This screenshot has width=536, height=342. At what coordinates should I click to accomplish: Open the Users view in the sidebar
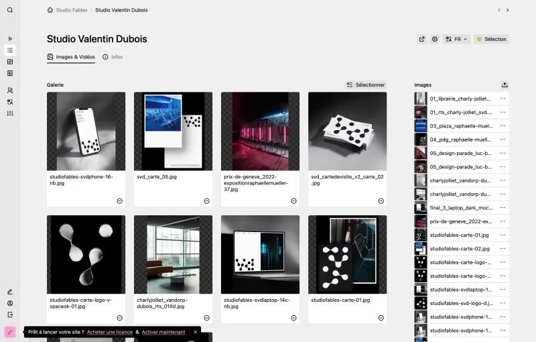[x=10, y=91]
